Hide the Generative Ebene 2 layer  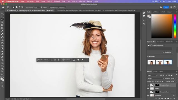coord(148,85)
